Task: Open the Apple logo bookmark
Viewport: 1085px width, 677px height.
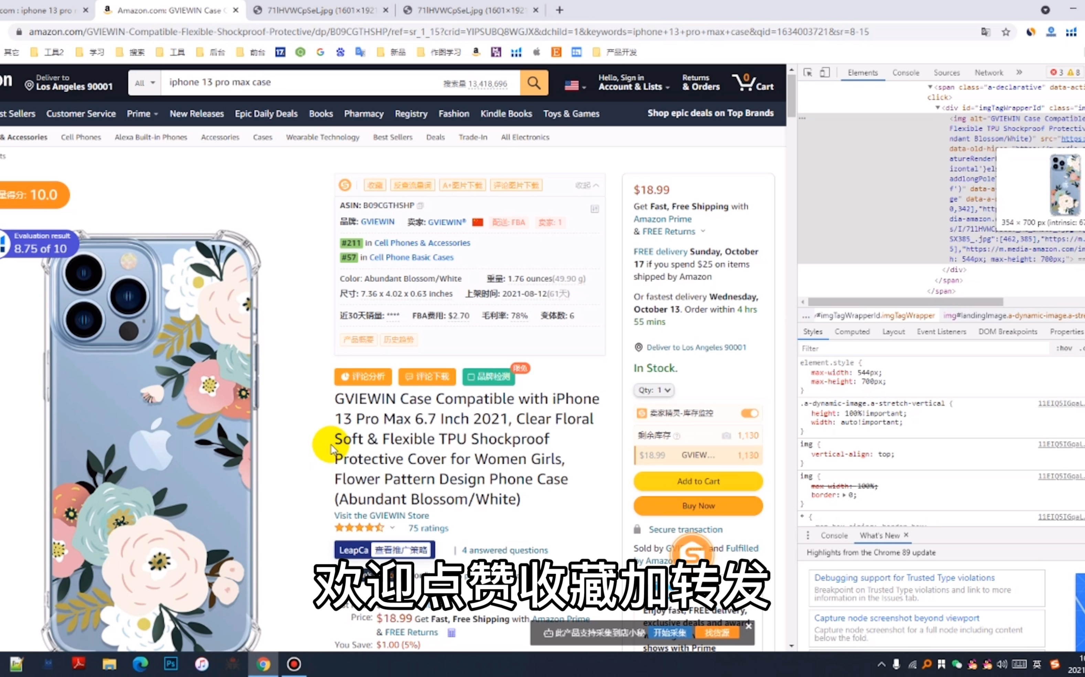Action: (x=536, y=52)
